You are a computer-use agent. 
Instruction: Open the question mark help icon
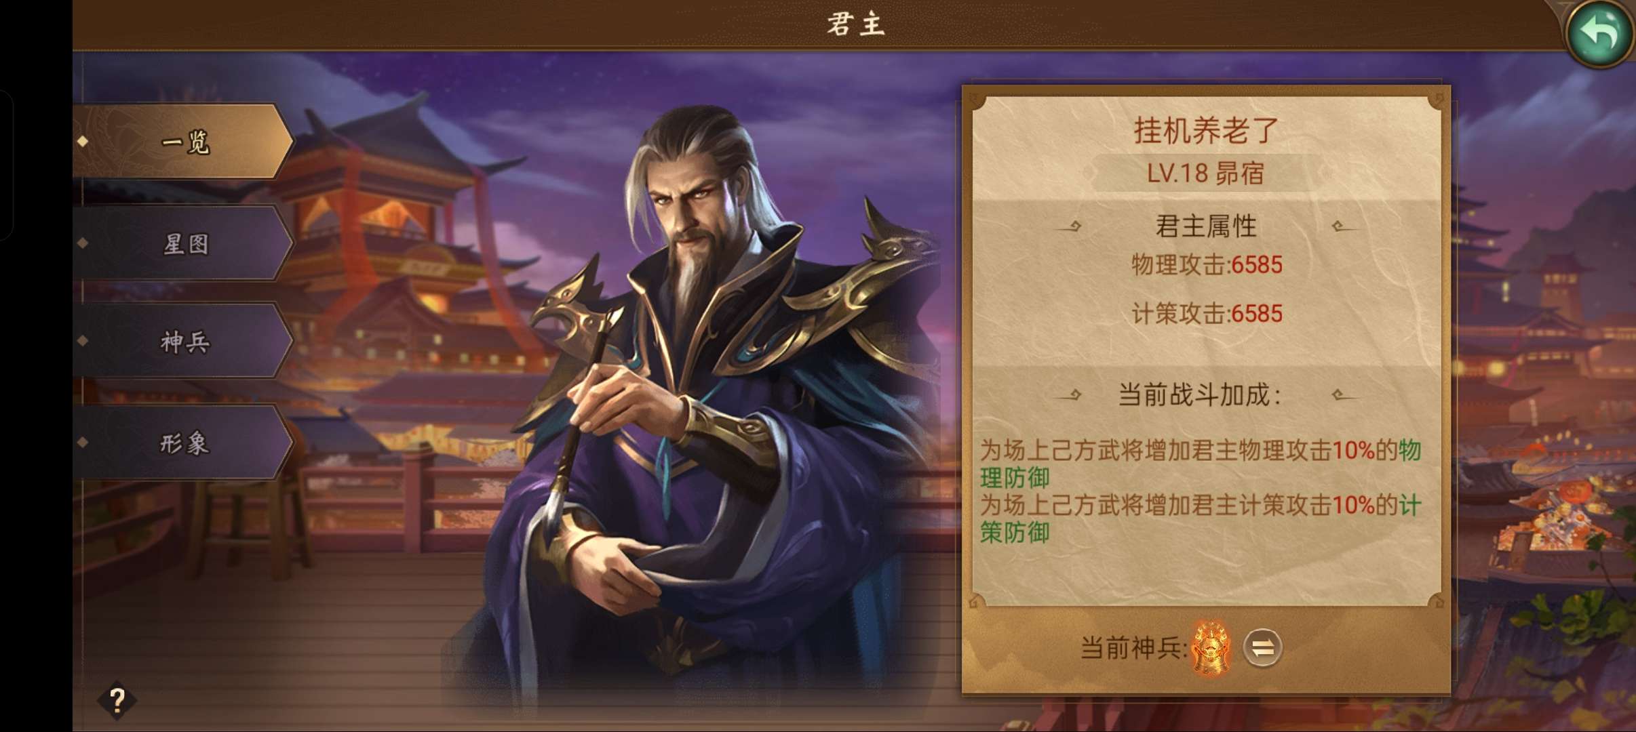coord(117,699)
